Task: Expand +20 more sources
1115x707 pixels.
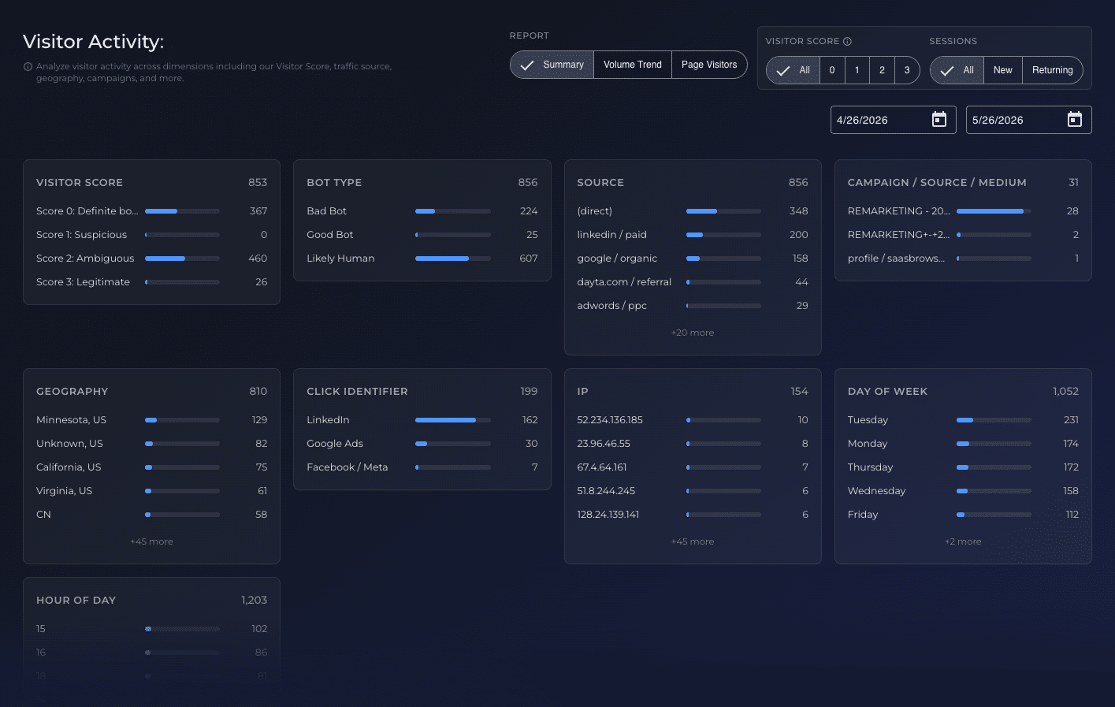Action: click(x=693, y=333)
